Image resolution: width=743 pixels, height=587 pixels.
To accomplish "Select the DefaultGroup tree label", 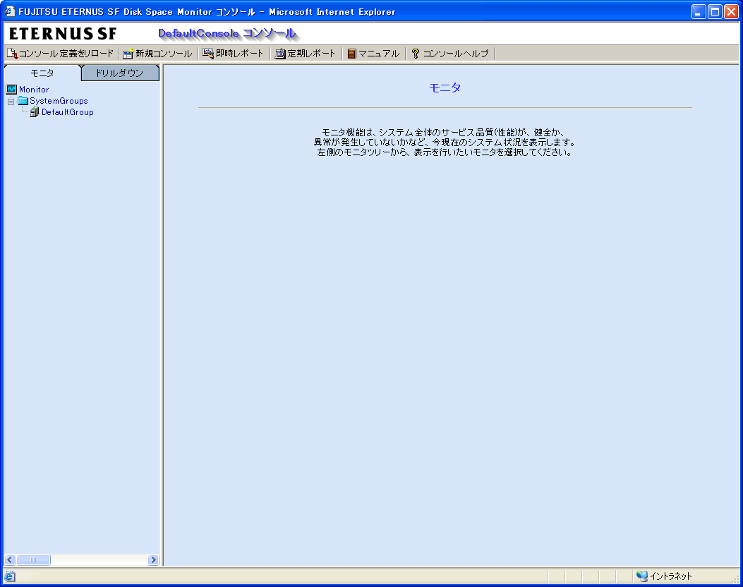I will [67, 112].
